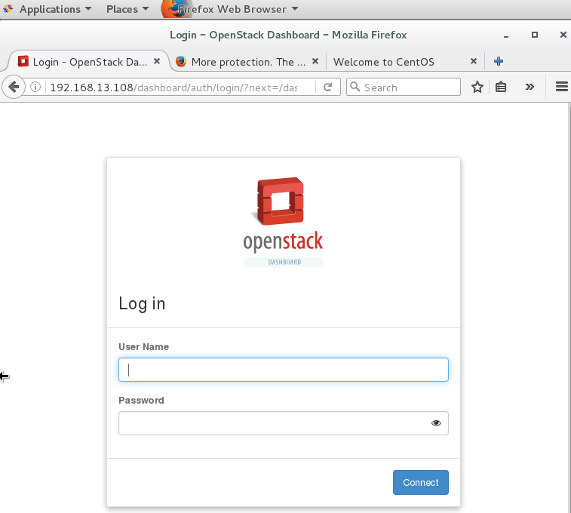571x513 pixels.
Task: Close the More protection tab
Action: pyautogui.click(x=315, y=61)
